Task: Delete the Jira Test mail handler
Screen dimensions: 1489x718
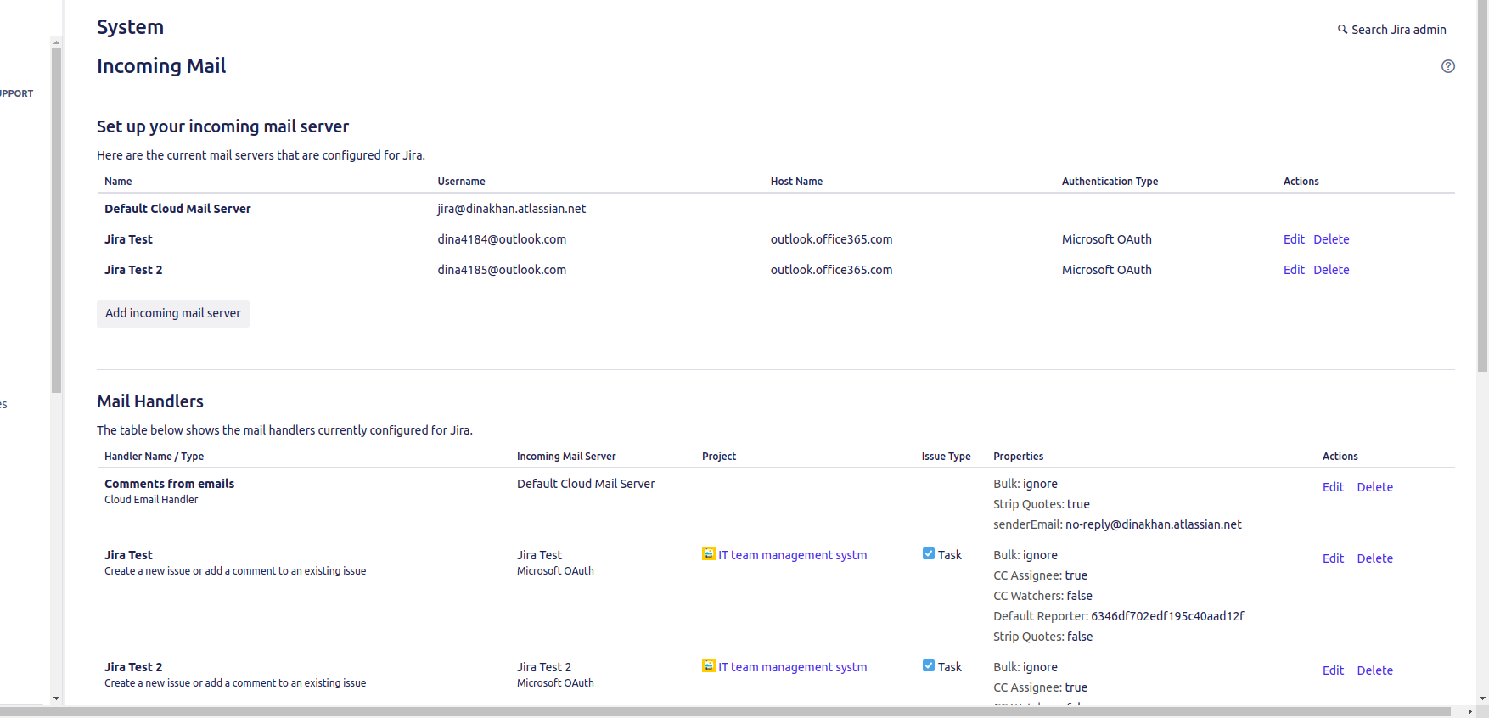Action: (x=1375, y=558)
